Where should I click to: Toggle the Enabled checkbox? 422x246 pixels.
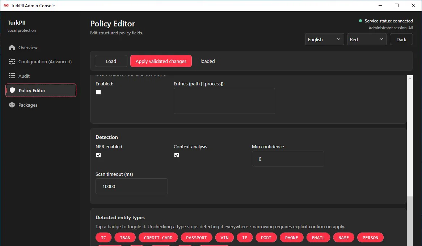[98, 92]
